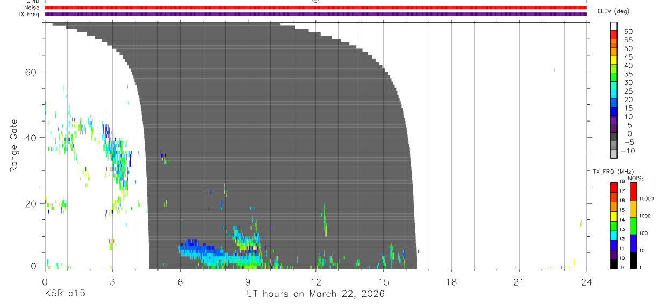Select the 'NOISE' legend title
This screenshot has height=305, width=660.
(636, 179)
